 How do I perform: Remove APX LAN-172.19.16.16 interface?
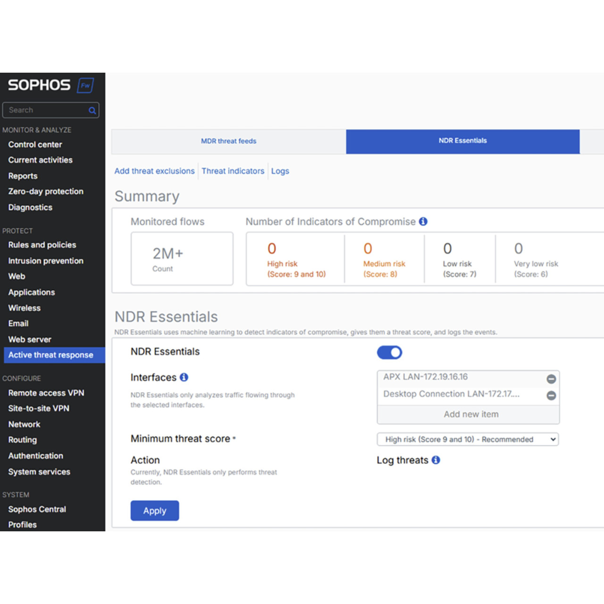click(x=551, y=379)
